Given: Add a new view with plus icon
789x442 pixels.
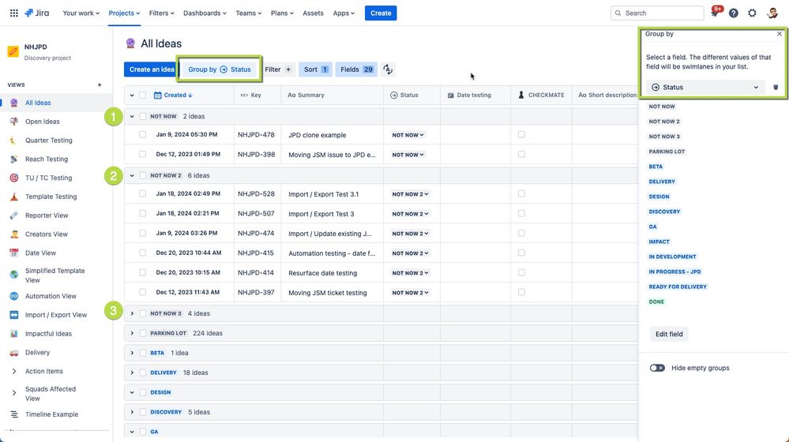Looking at the screenshot, I should coord(100,85).
